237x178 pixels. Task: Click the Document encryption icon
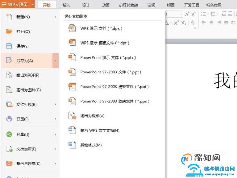point(9,149)
